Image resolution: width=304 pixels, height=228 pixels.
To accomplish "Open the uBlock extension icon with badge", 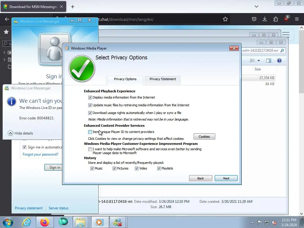I will (286, 19).
